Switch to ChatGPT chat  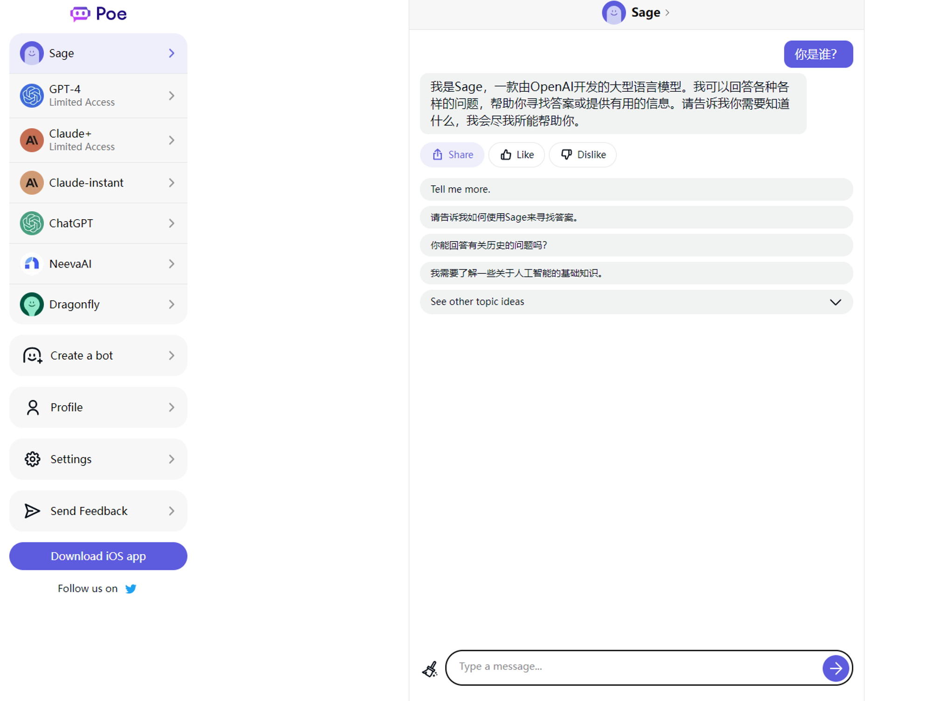coord(98,223)
